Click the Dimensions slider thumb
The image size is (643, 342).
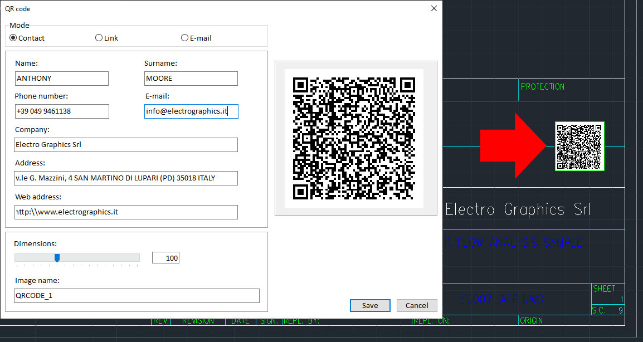[57, 257]
